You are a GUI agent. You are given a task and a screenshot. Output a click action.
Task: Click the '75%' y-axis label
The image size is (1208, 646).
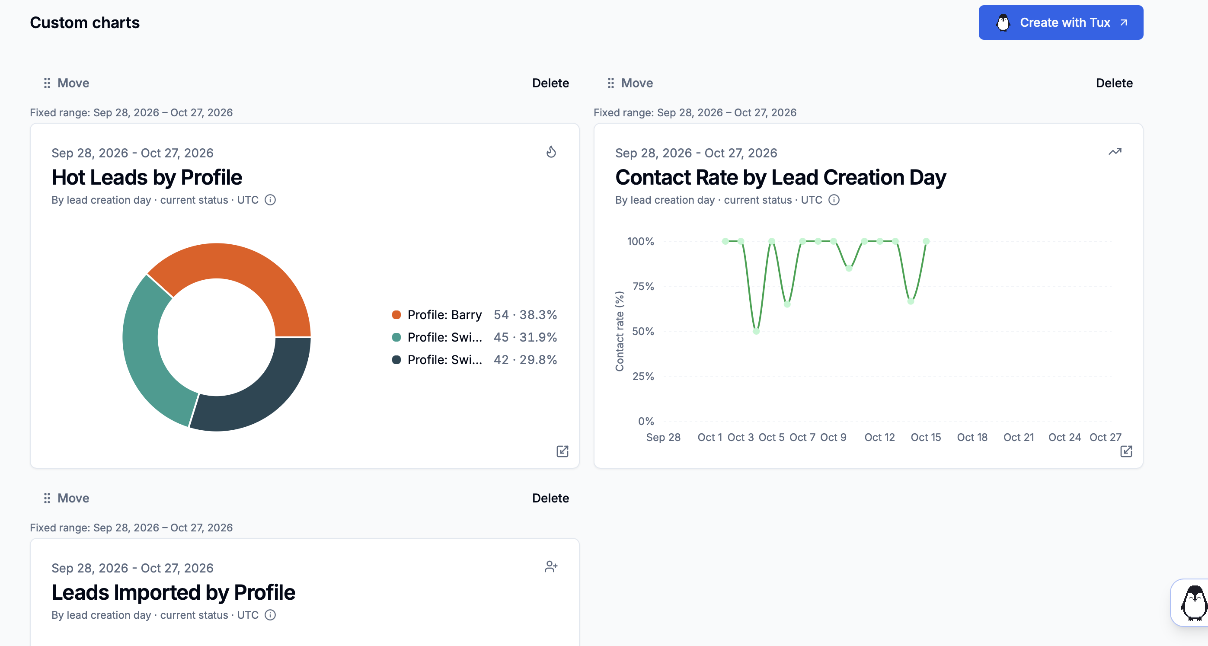(643, 286)
